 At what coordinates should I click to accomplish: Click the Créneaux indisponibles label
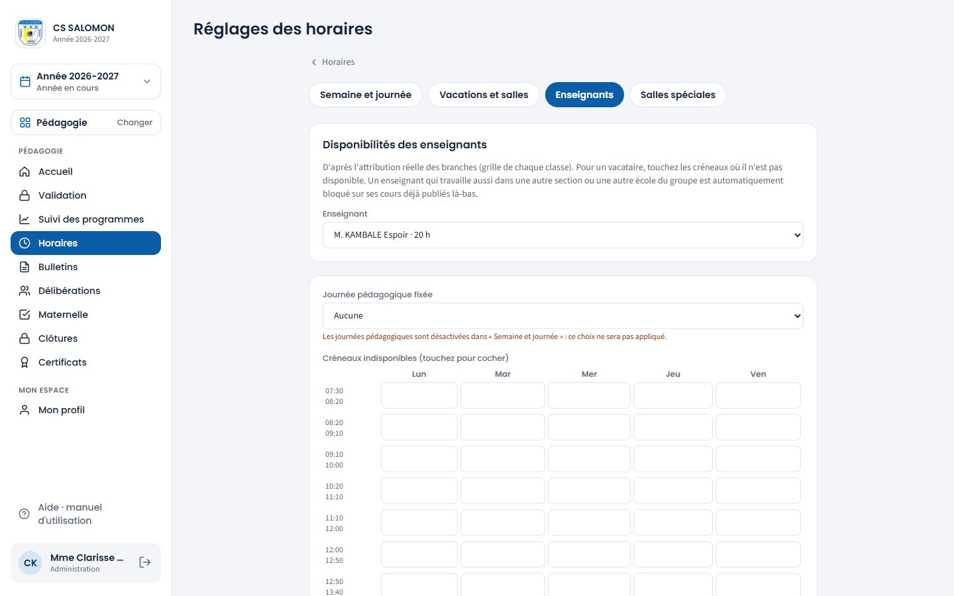pyautogui.click(x=415, y=358)
